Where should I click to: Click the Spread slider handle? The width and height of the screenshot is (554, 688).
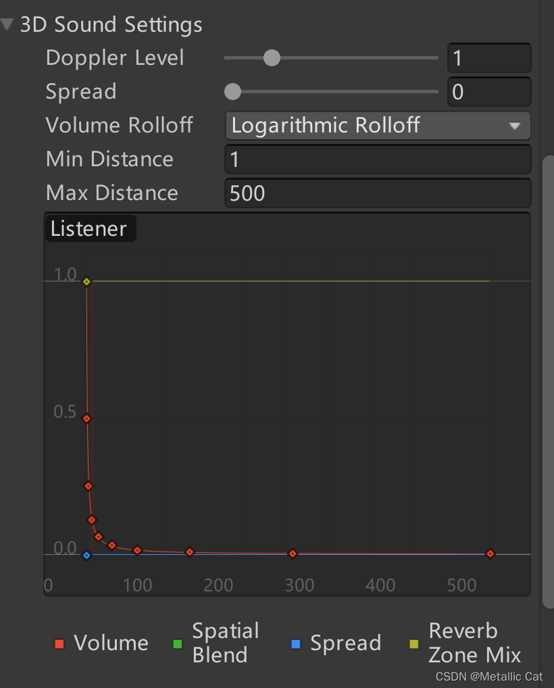pyautogui.click(x=232, y=91)
